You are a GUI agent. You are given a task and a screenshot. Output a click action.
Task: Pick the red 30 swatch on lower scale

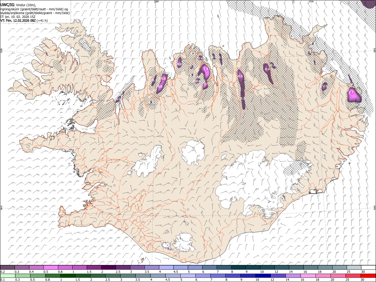pyautogui.click(x=368, y=276)
